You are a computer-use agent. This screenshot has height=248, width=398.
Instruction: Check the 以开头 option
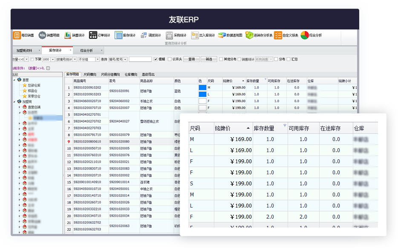170,59
